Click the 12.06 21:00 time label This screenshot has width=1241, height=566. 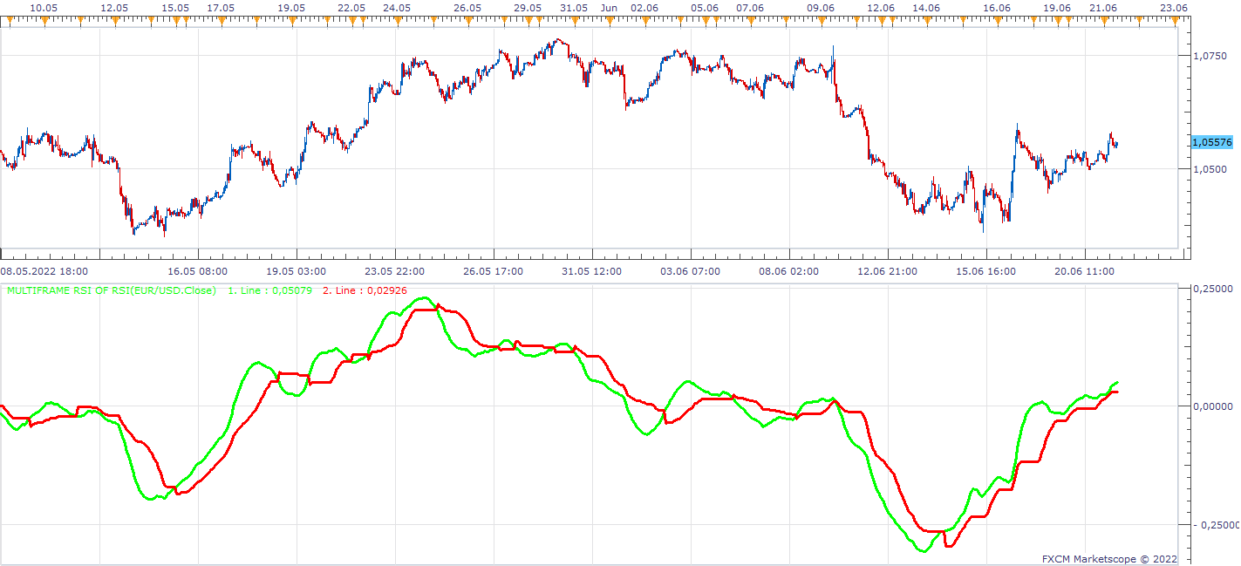(888, 272)
